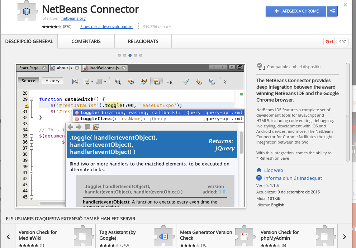
Task: Click the Google +1 button
Action: tap(329, 42)
